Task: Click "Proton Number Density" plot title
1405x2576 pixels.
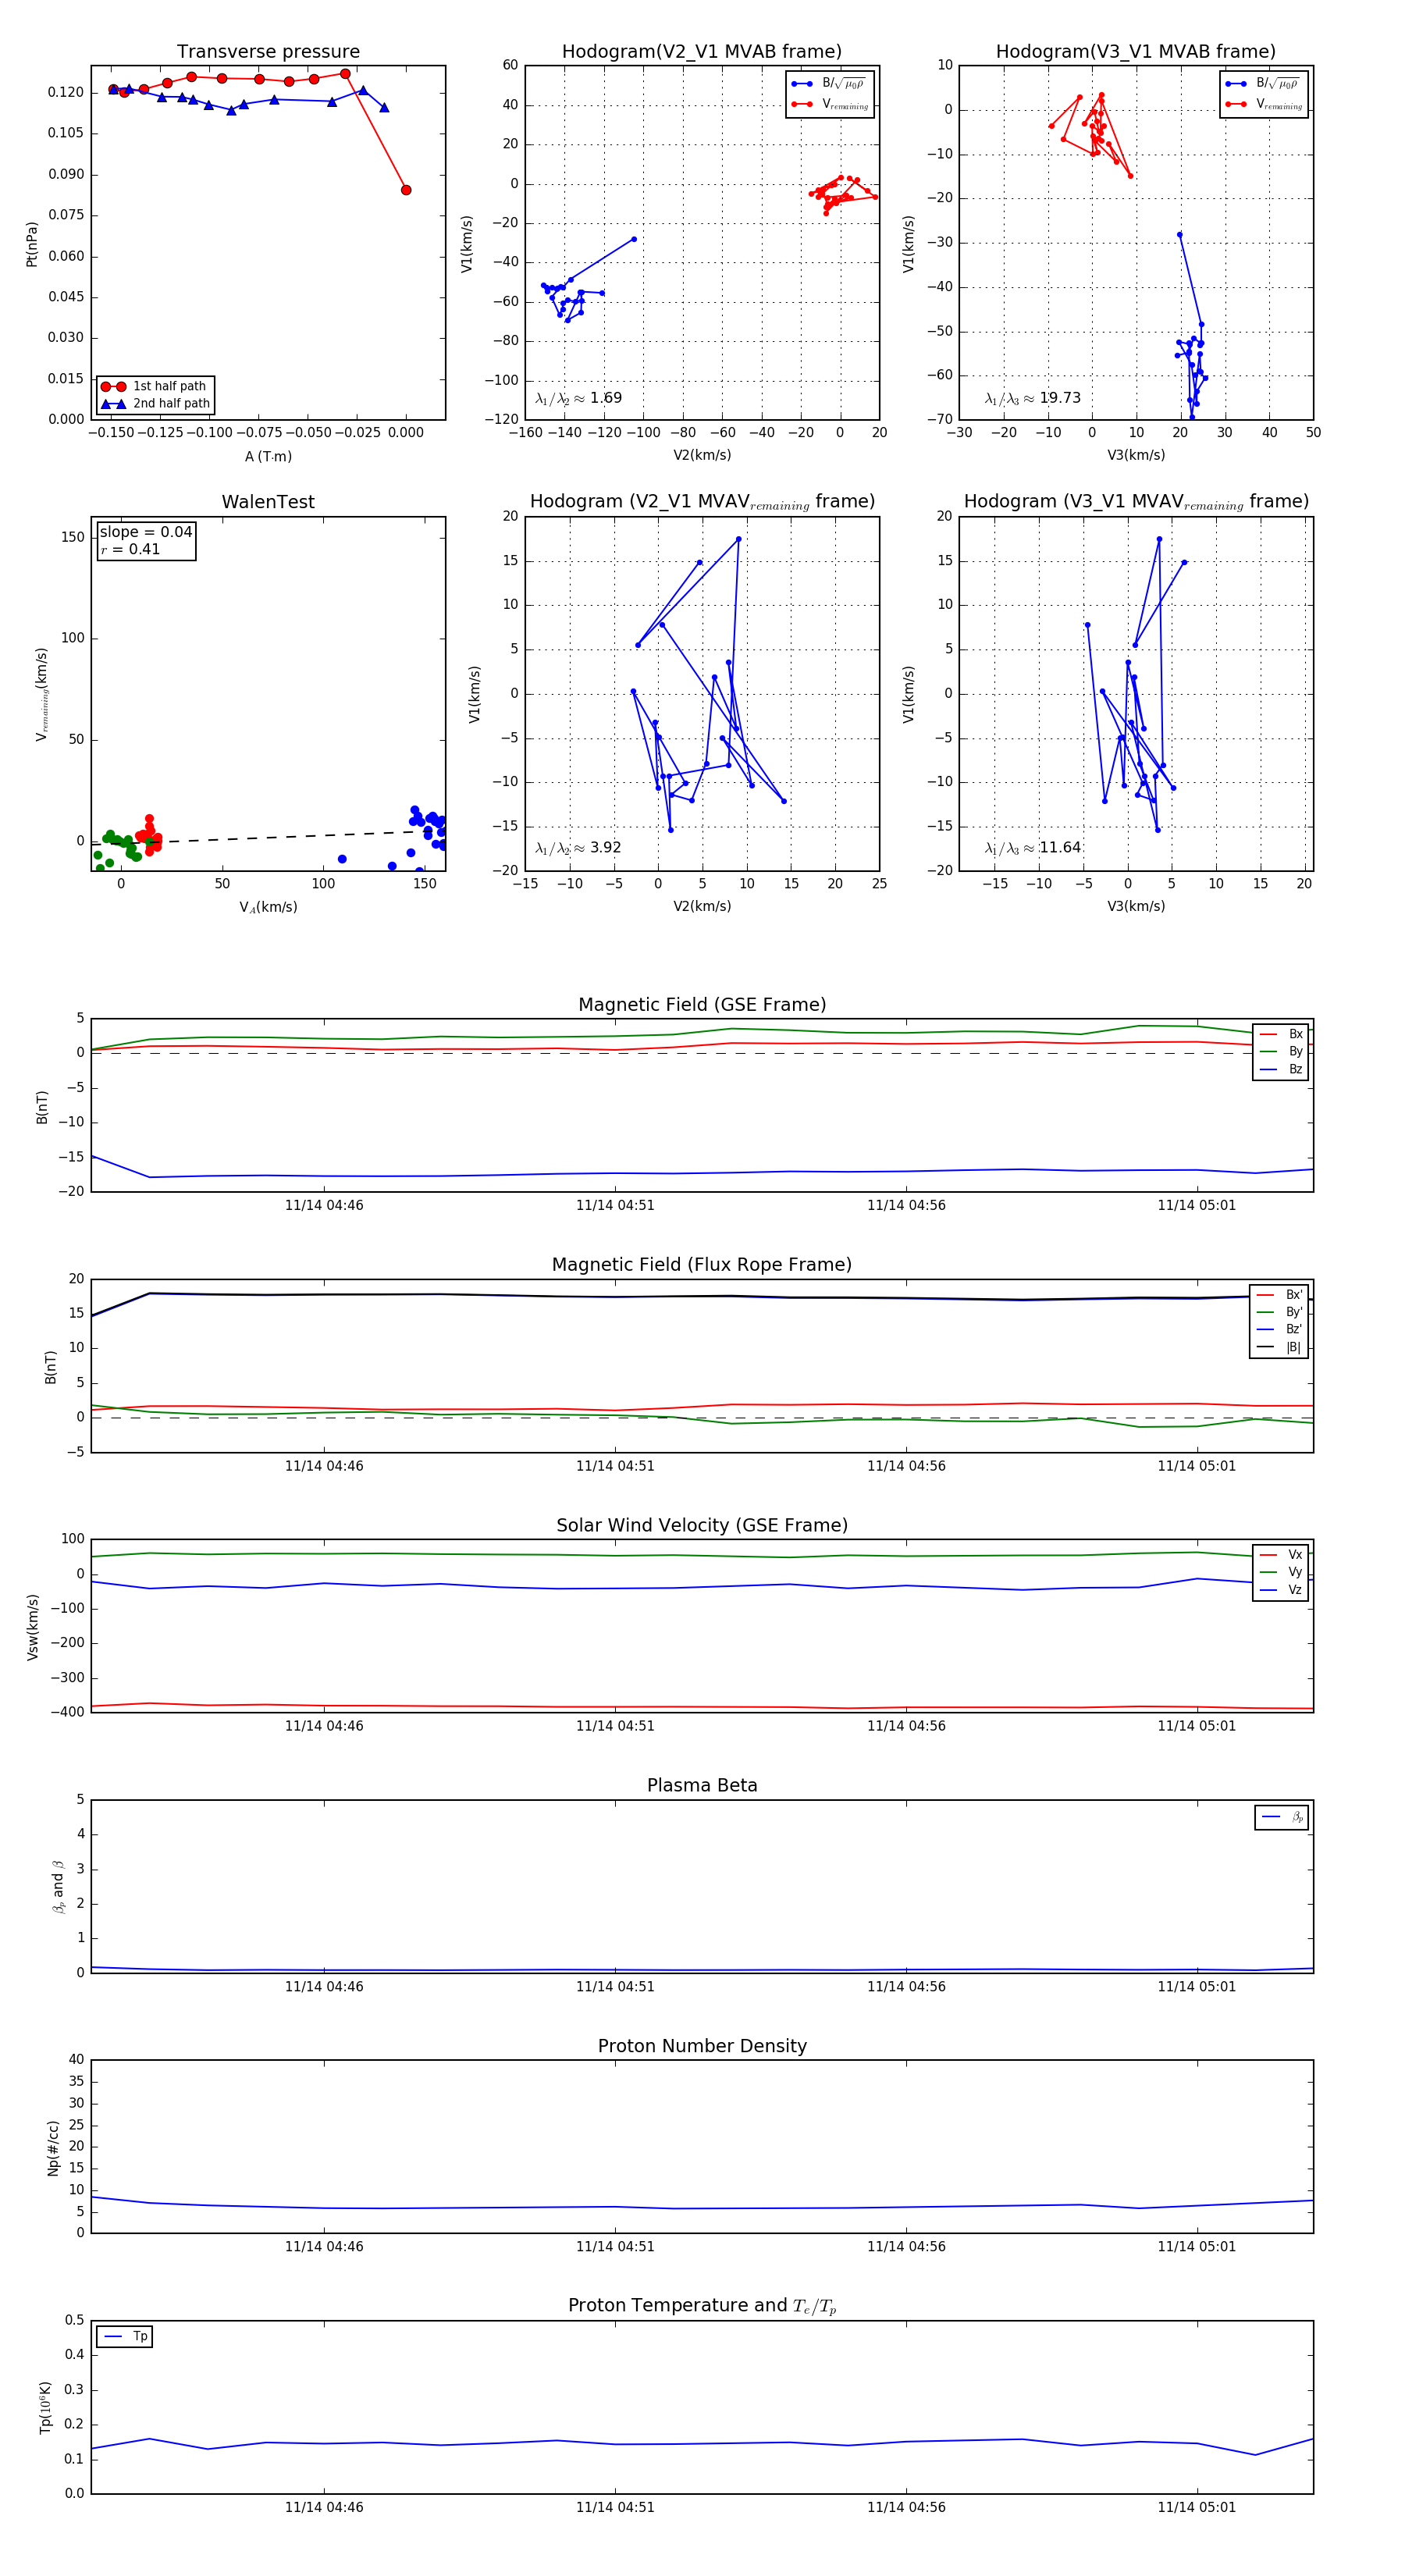Action: [x=702, y=2046]
